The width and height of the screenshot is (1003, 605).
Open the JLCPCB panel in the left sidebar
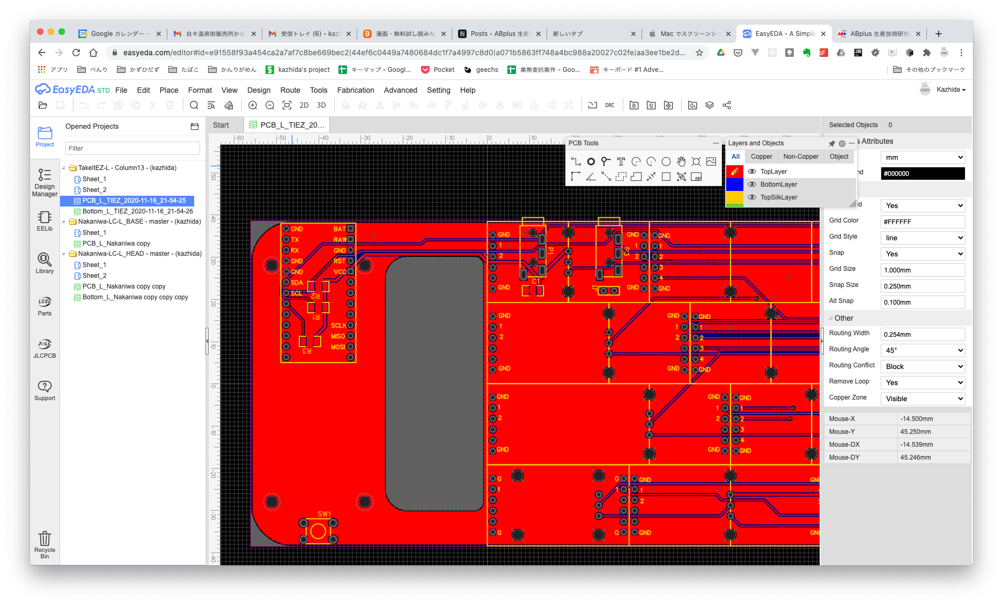45,348
